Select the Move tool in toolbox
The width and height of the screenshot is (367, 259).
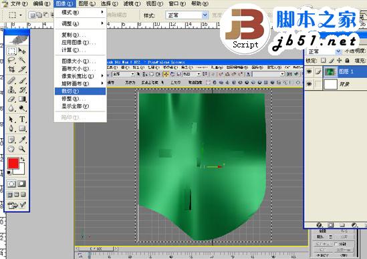pos(22,51)
